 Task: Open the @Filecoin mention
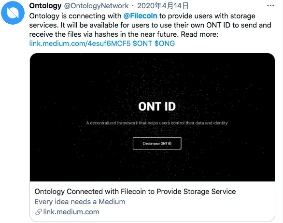[140, 16]
